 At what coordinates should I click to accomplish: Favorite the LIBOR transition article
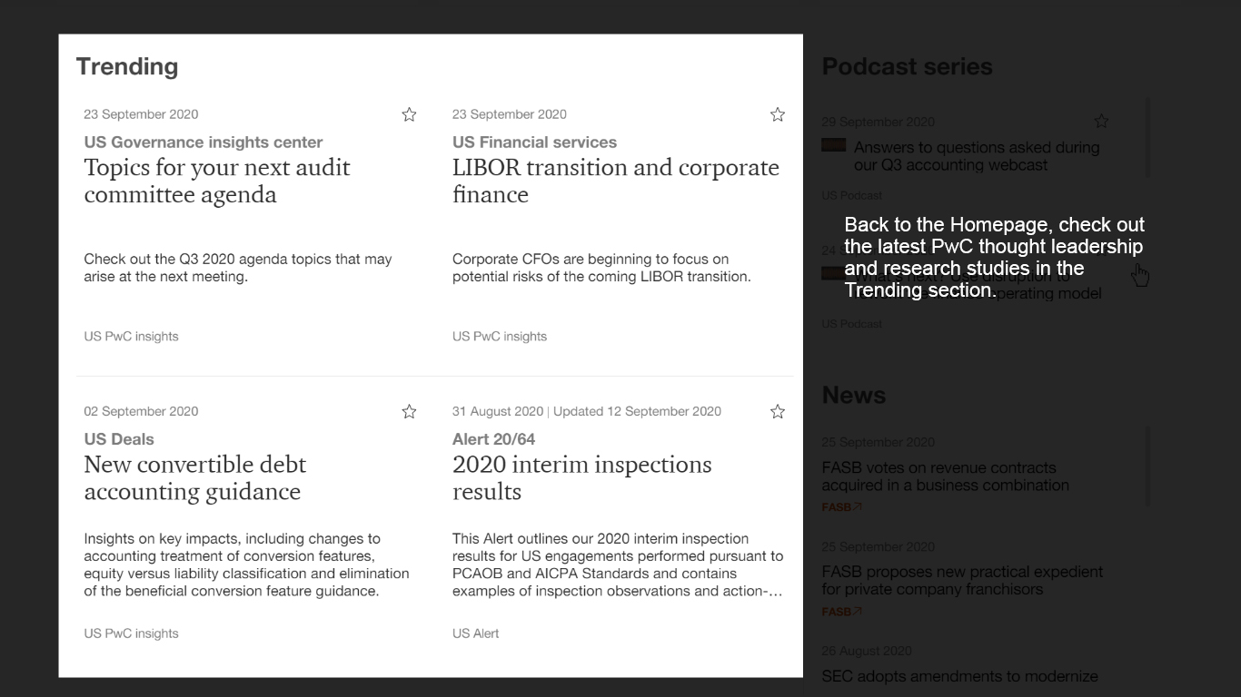tap(777, 114)
